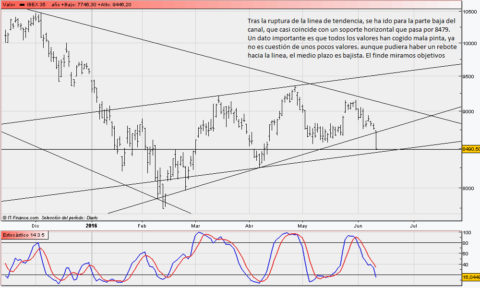Viewport: 480px width, 288px height.
Task: Select the Jun label on time axis
Action: (x=359, y=225)
